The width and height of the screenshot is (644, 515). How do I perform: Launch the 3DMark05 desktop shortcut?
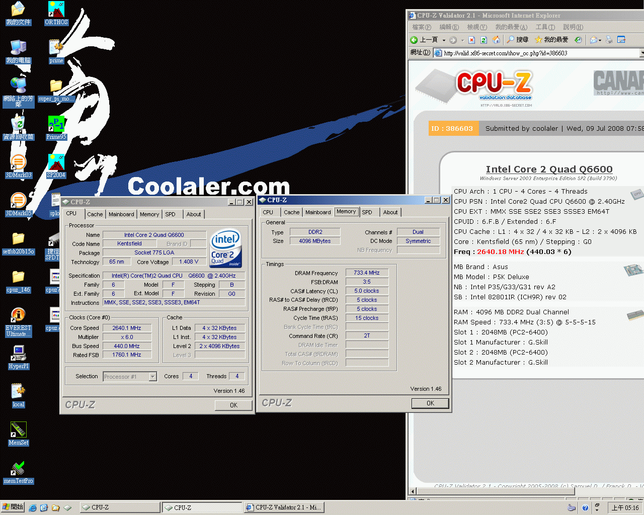pos(18,205)
